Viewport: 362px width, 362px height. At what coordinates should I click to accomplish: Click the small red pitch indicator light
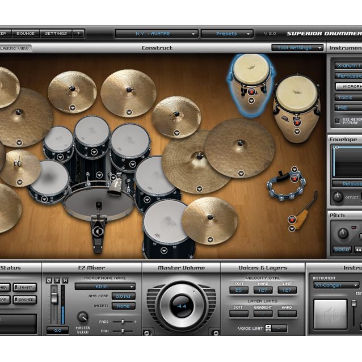353,228
